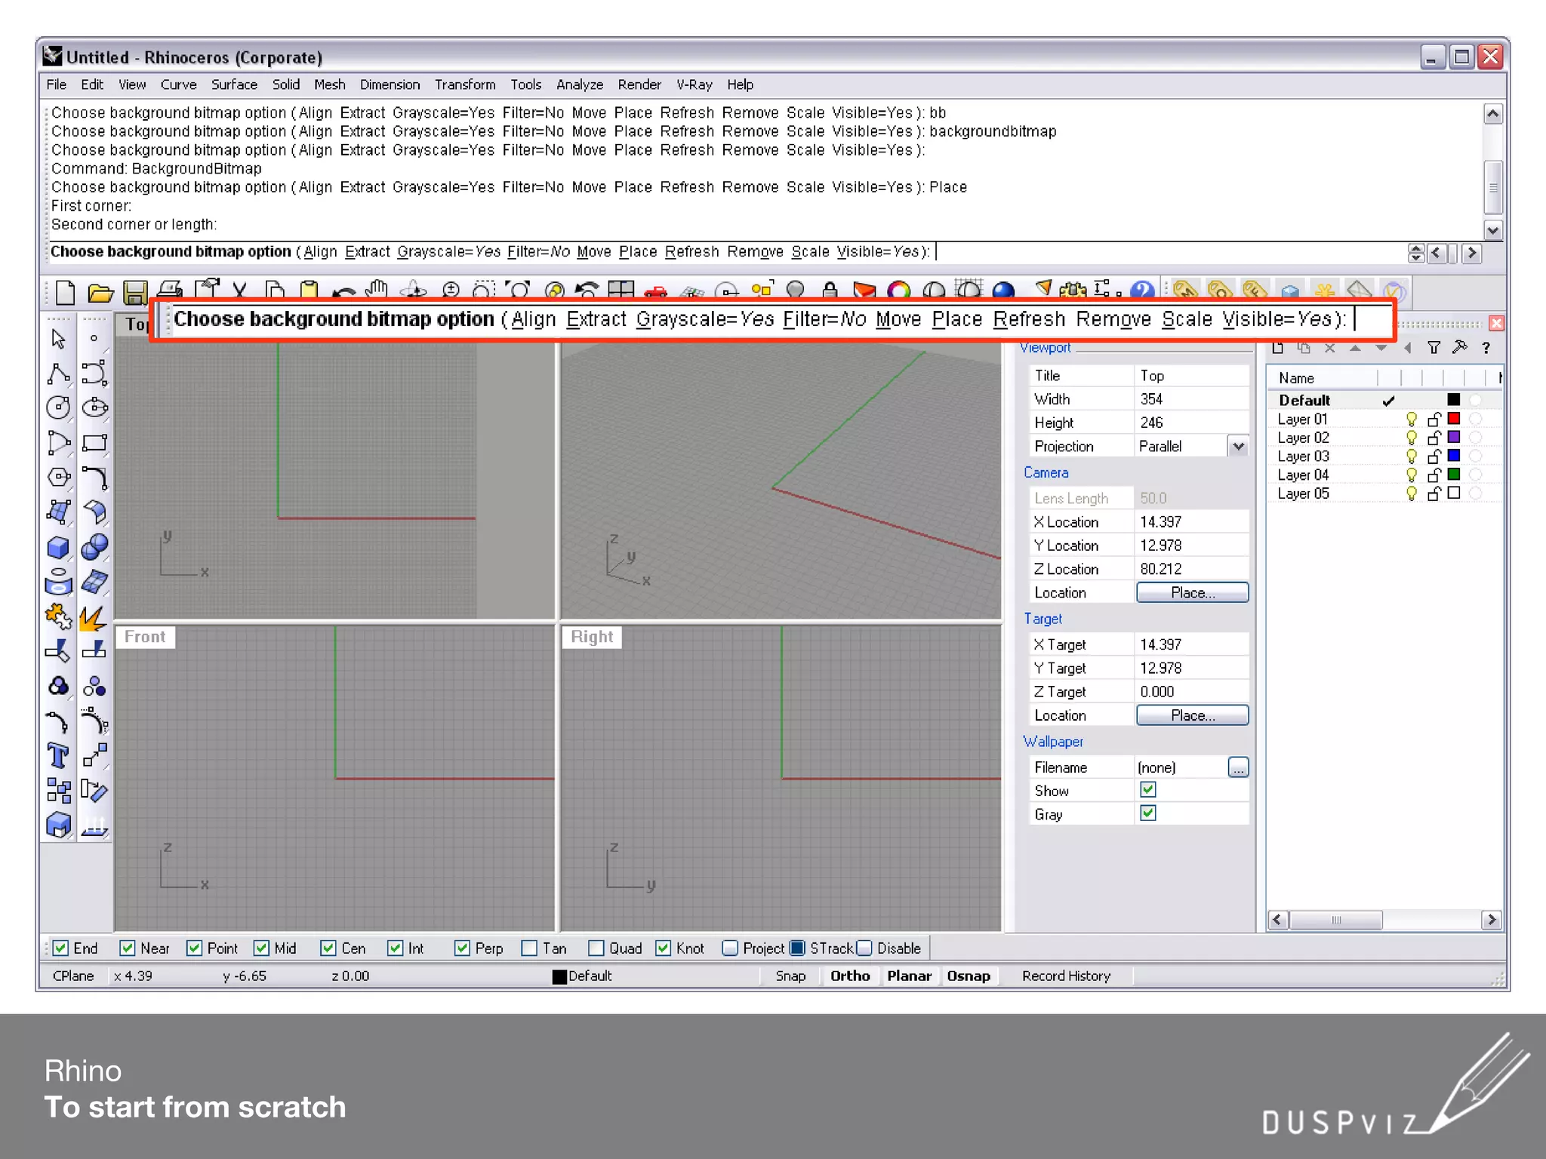Click the Undo arrow icon
Viewport: 1546px width, 1159px height.
pyautogui.click(x=343, y=291)
